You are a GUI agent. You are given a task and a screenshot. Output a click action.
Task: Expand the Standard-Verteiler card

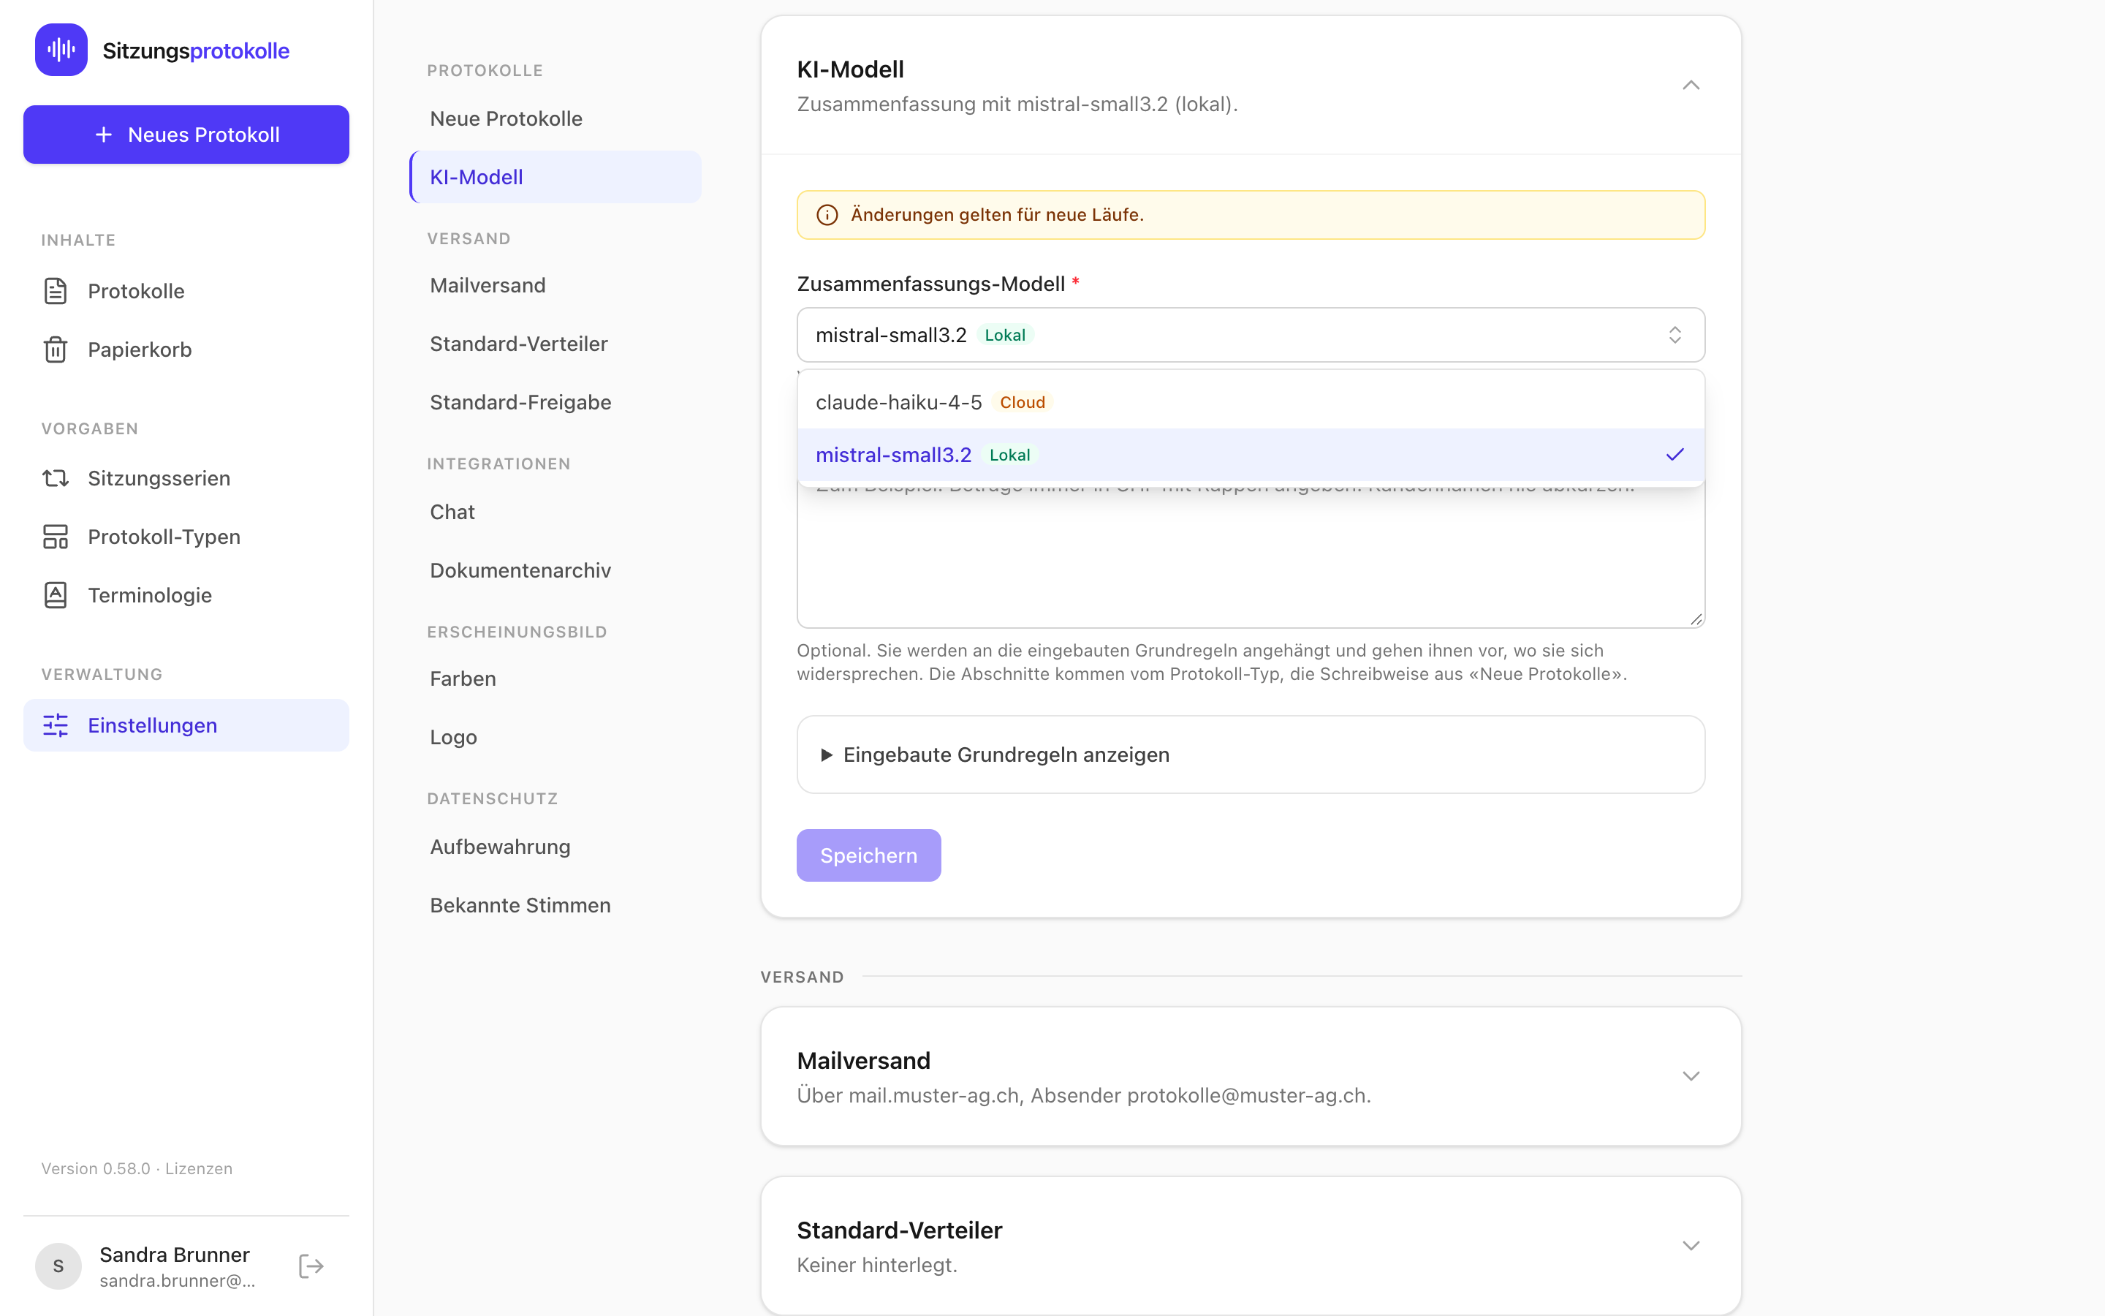coord(1690,1247)
